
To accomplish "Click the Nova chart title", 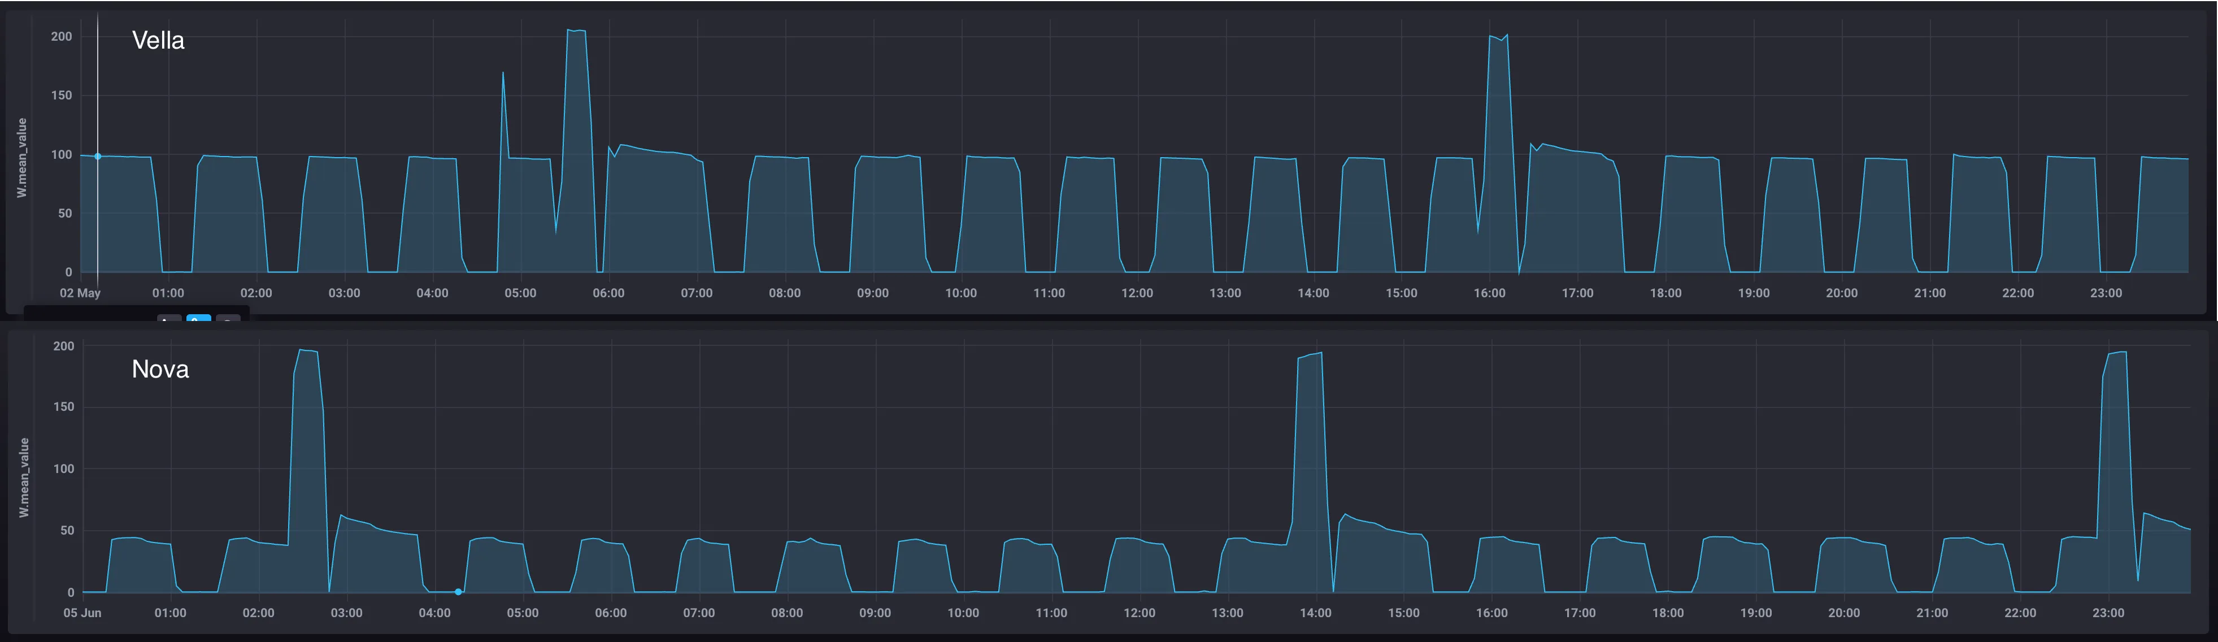I will [x=160, y=370].
